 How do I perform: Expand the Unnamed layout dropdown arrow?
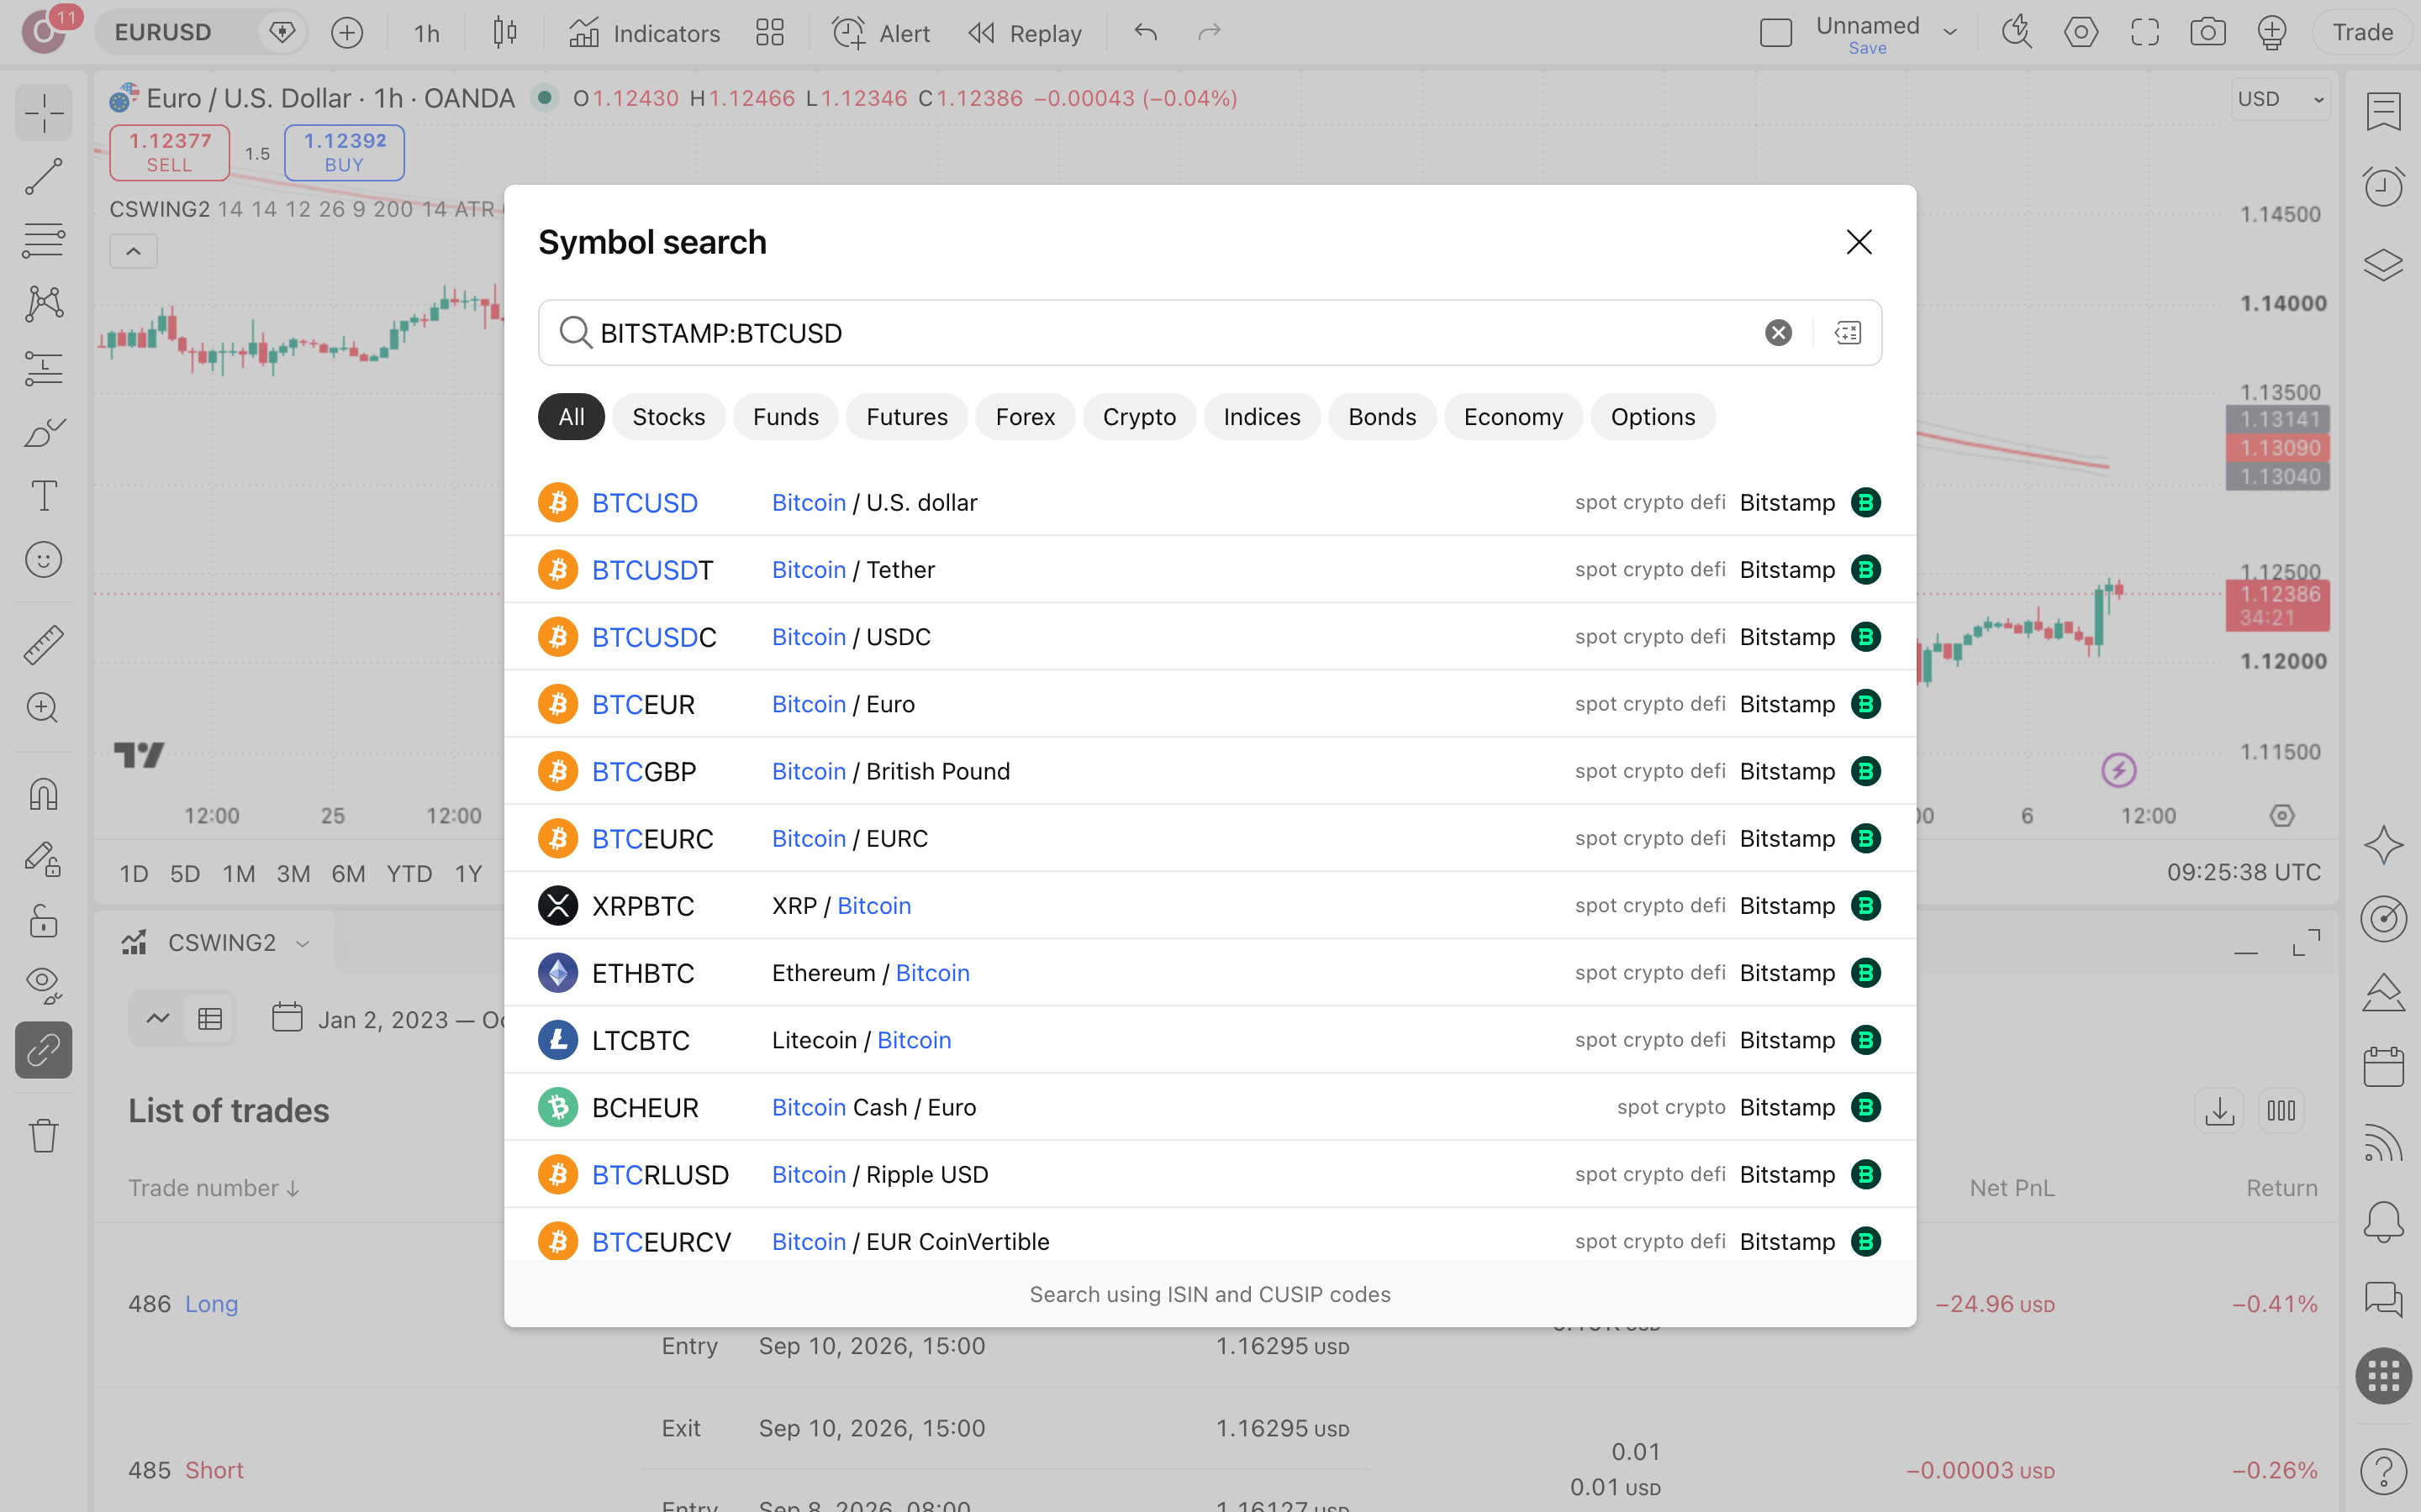click(x=1949, y=33)
